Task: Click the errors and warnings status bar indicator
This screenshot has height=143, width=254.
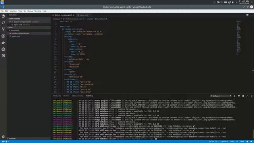Action: point(5,141)
